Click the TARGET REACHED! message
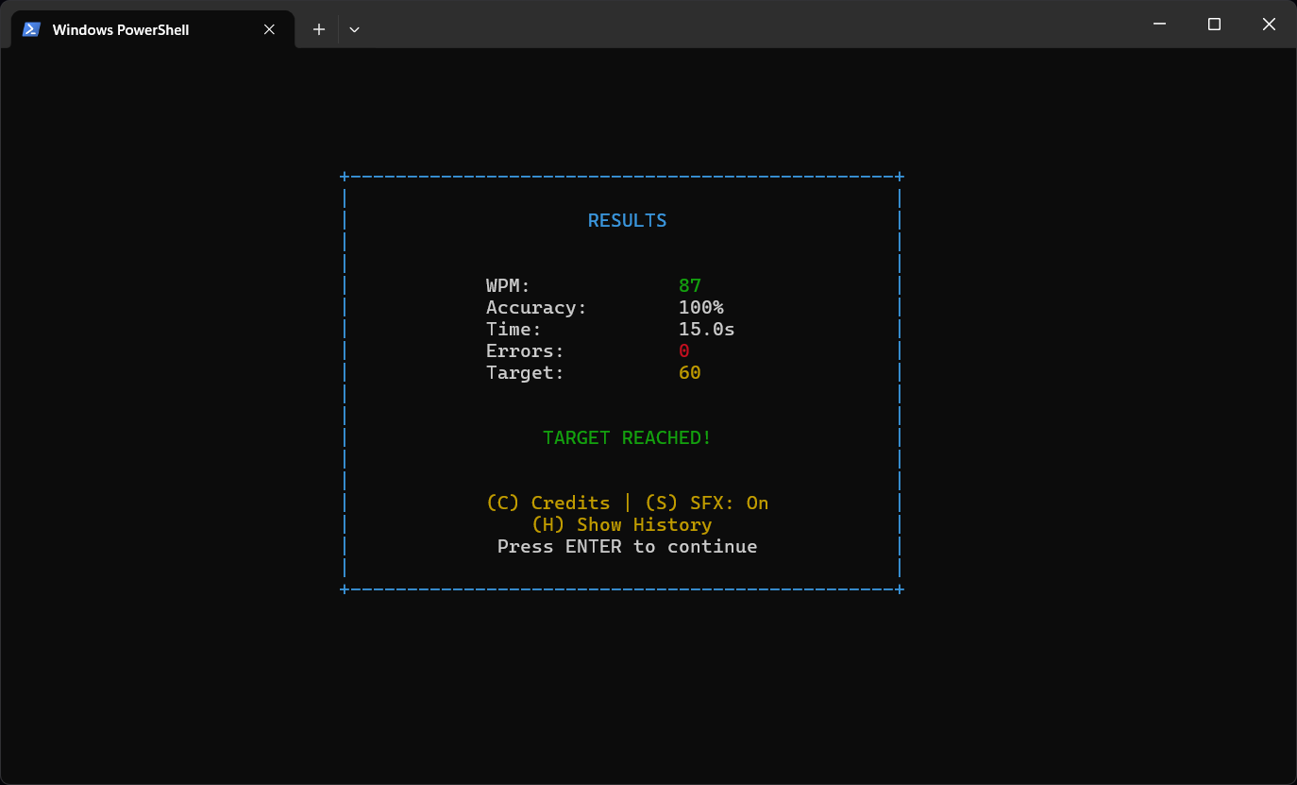Viewport: 1297px width, 785px height. (628, 437)
